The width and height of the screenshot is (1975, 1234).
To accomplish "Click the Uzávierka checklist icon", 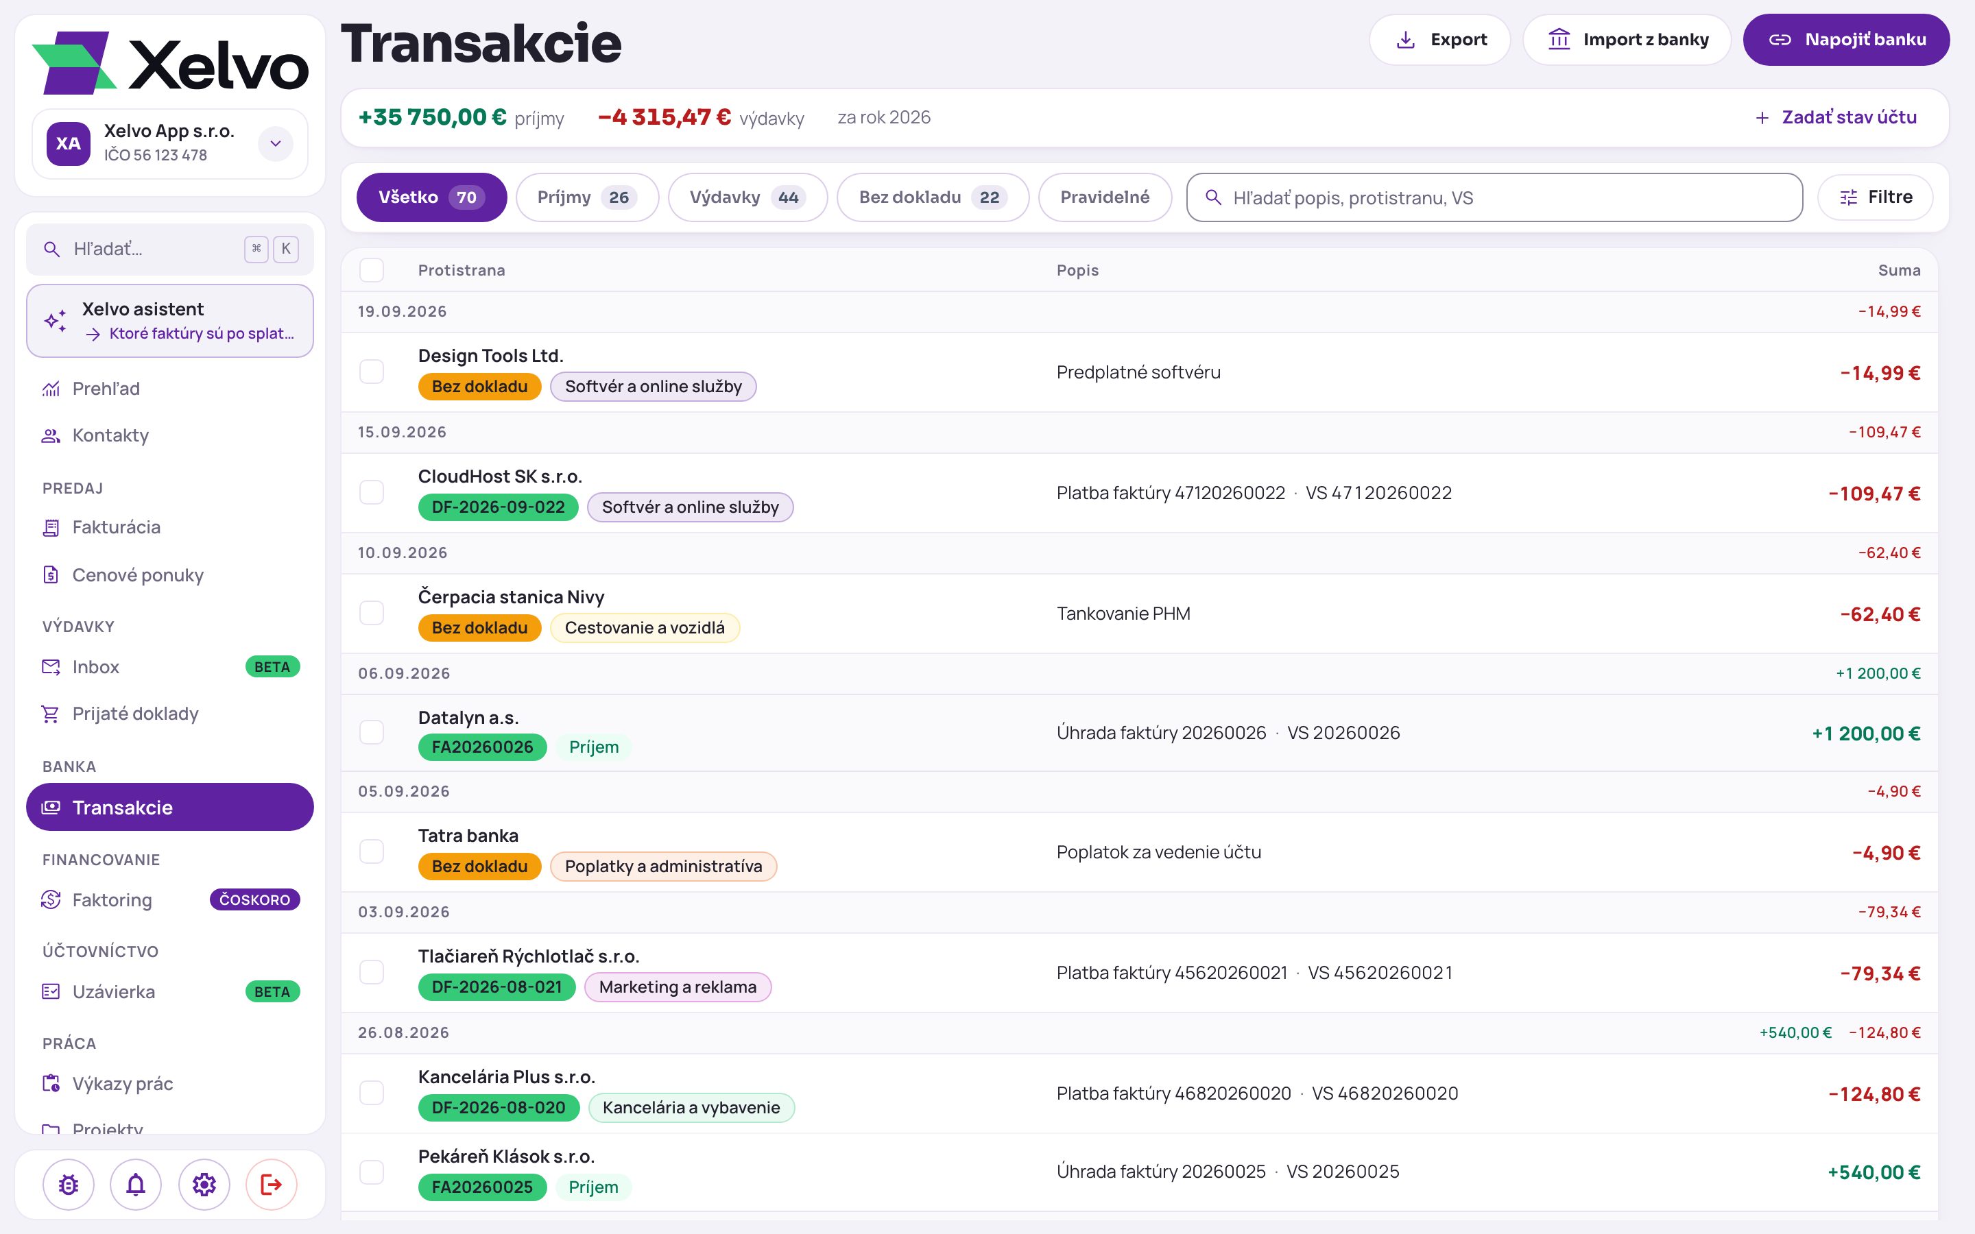I will (51, 991).
